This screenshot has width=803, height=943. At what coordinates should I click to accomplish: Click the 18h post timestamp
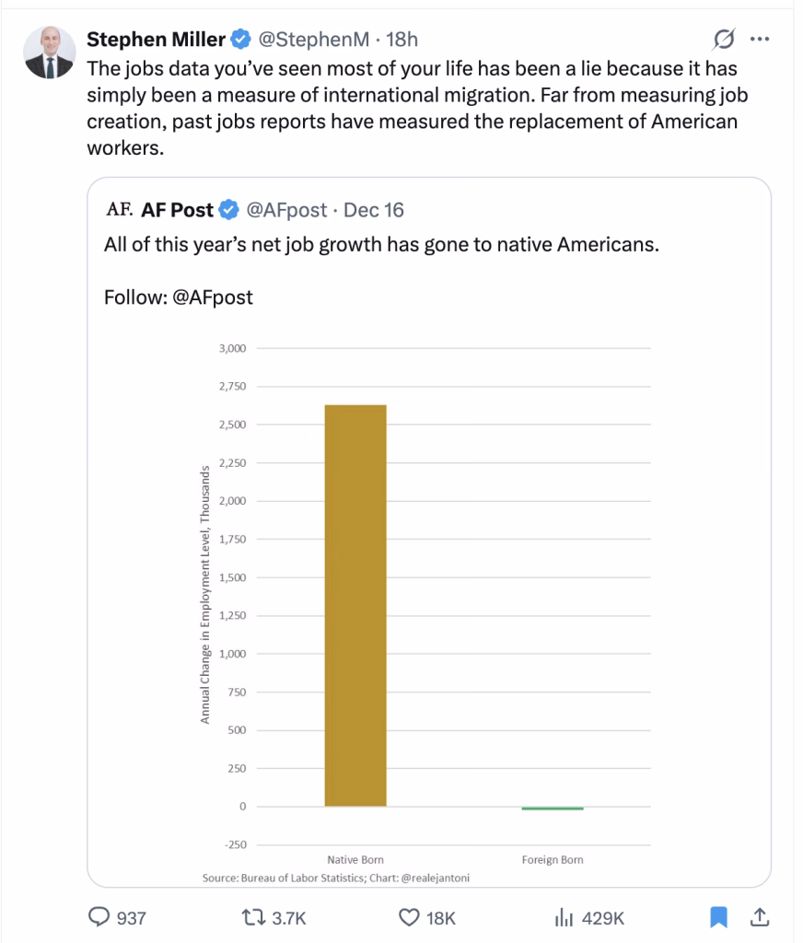pyautogui.click(x=401, y=40)
